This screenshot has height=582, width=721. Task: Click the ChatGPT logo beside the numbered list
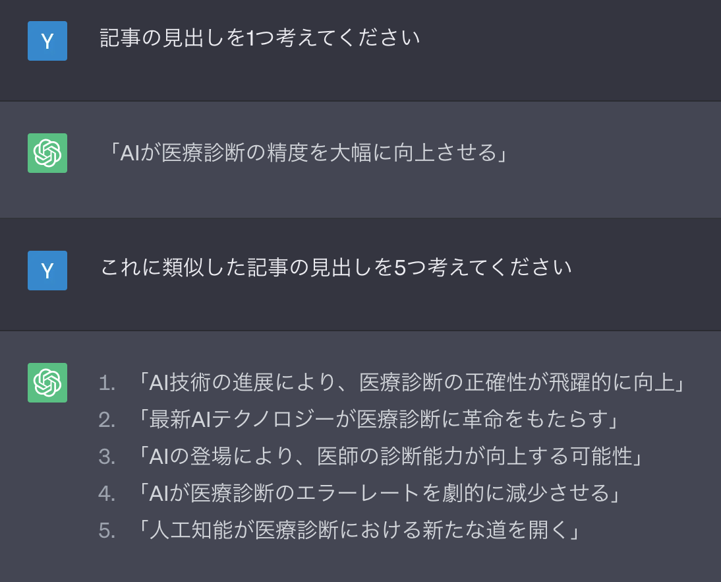pos(47,383)
